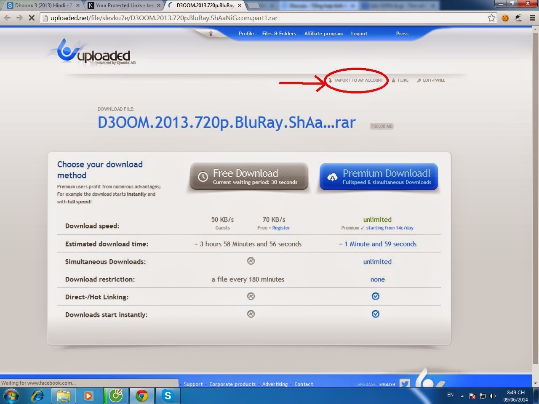Choose the Premium Download! button
Viewport: 539px width, 404px height.
(379, 177)
